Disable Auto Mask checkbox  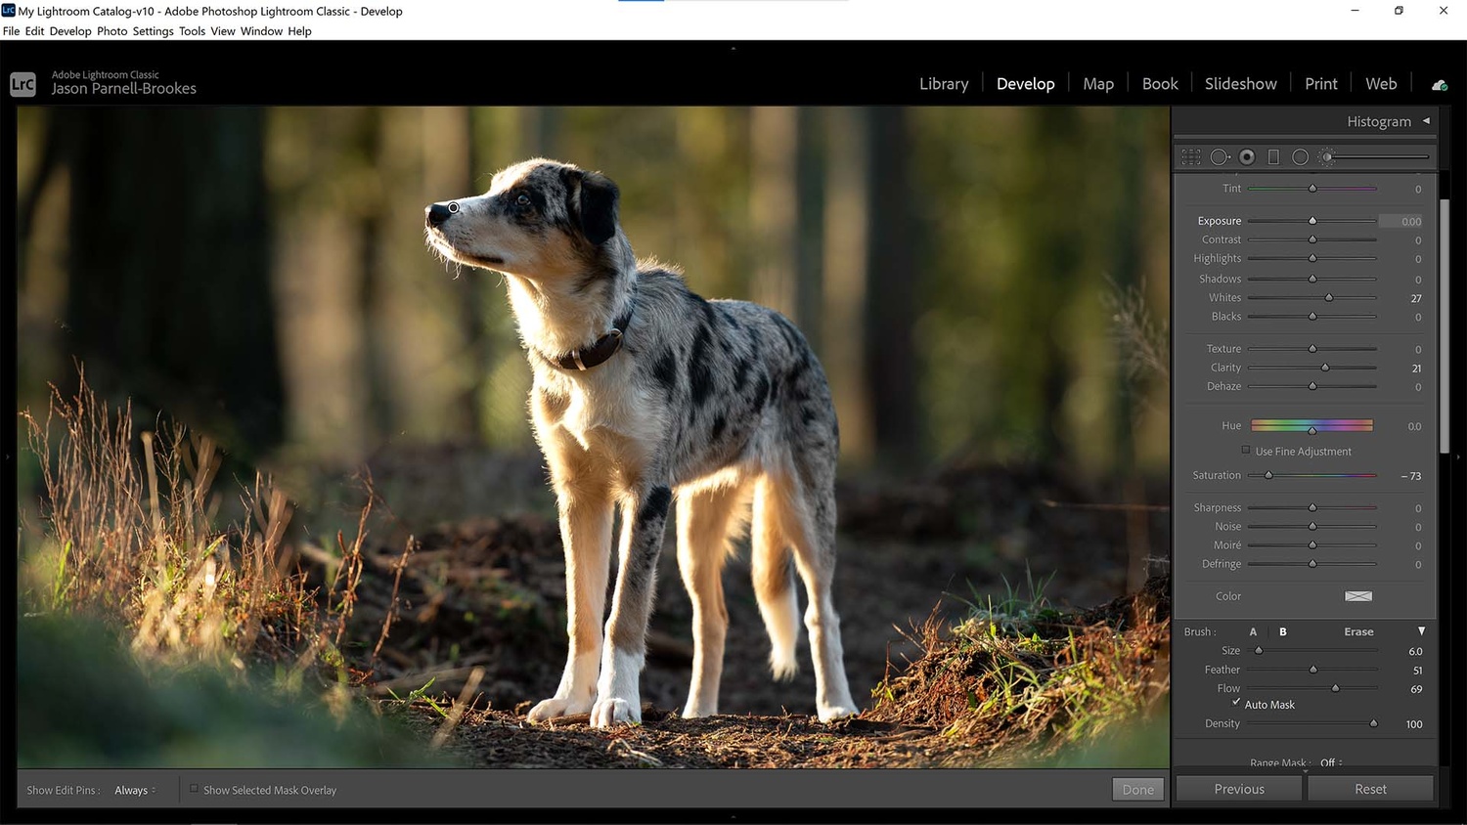point(1236,702)
